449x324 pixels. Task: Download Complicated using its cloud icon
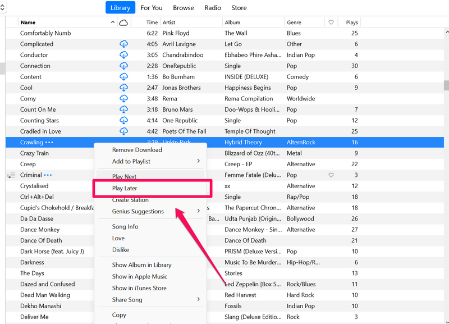coord(123,44)
